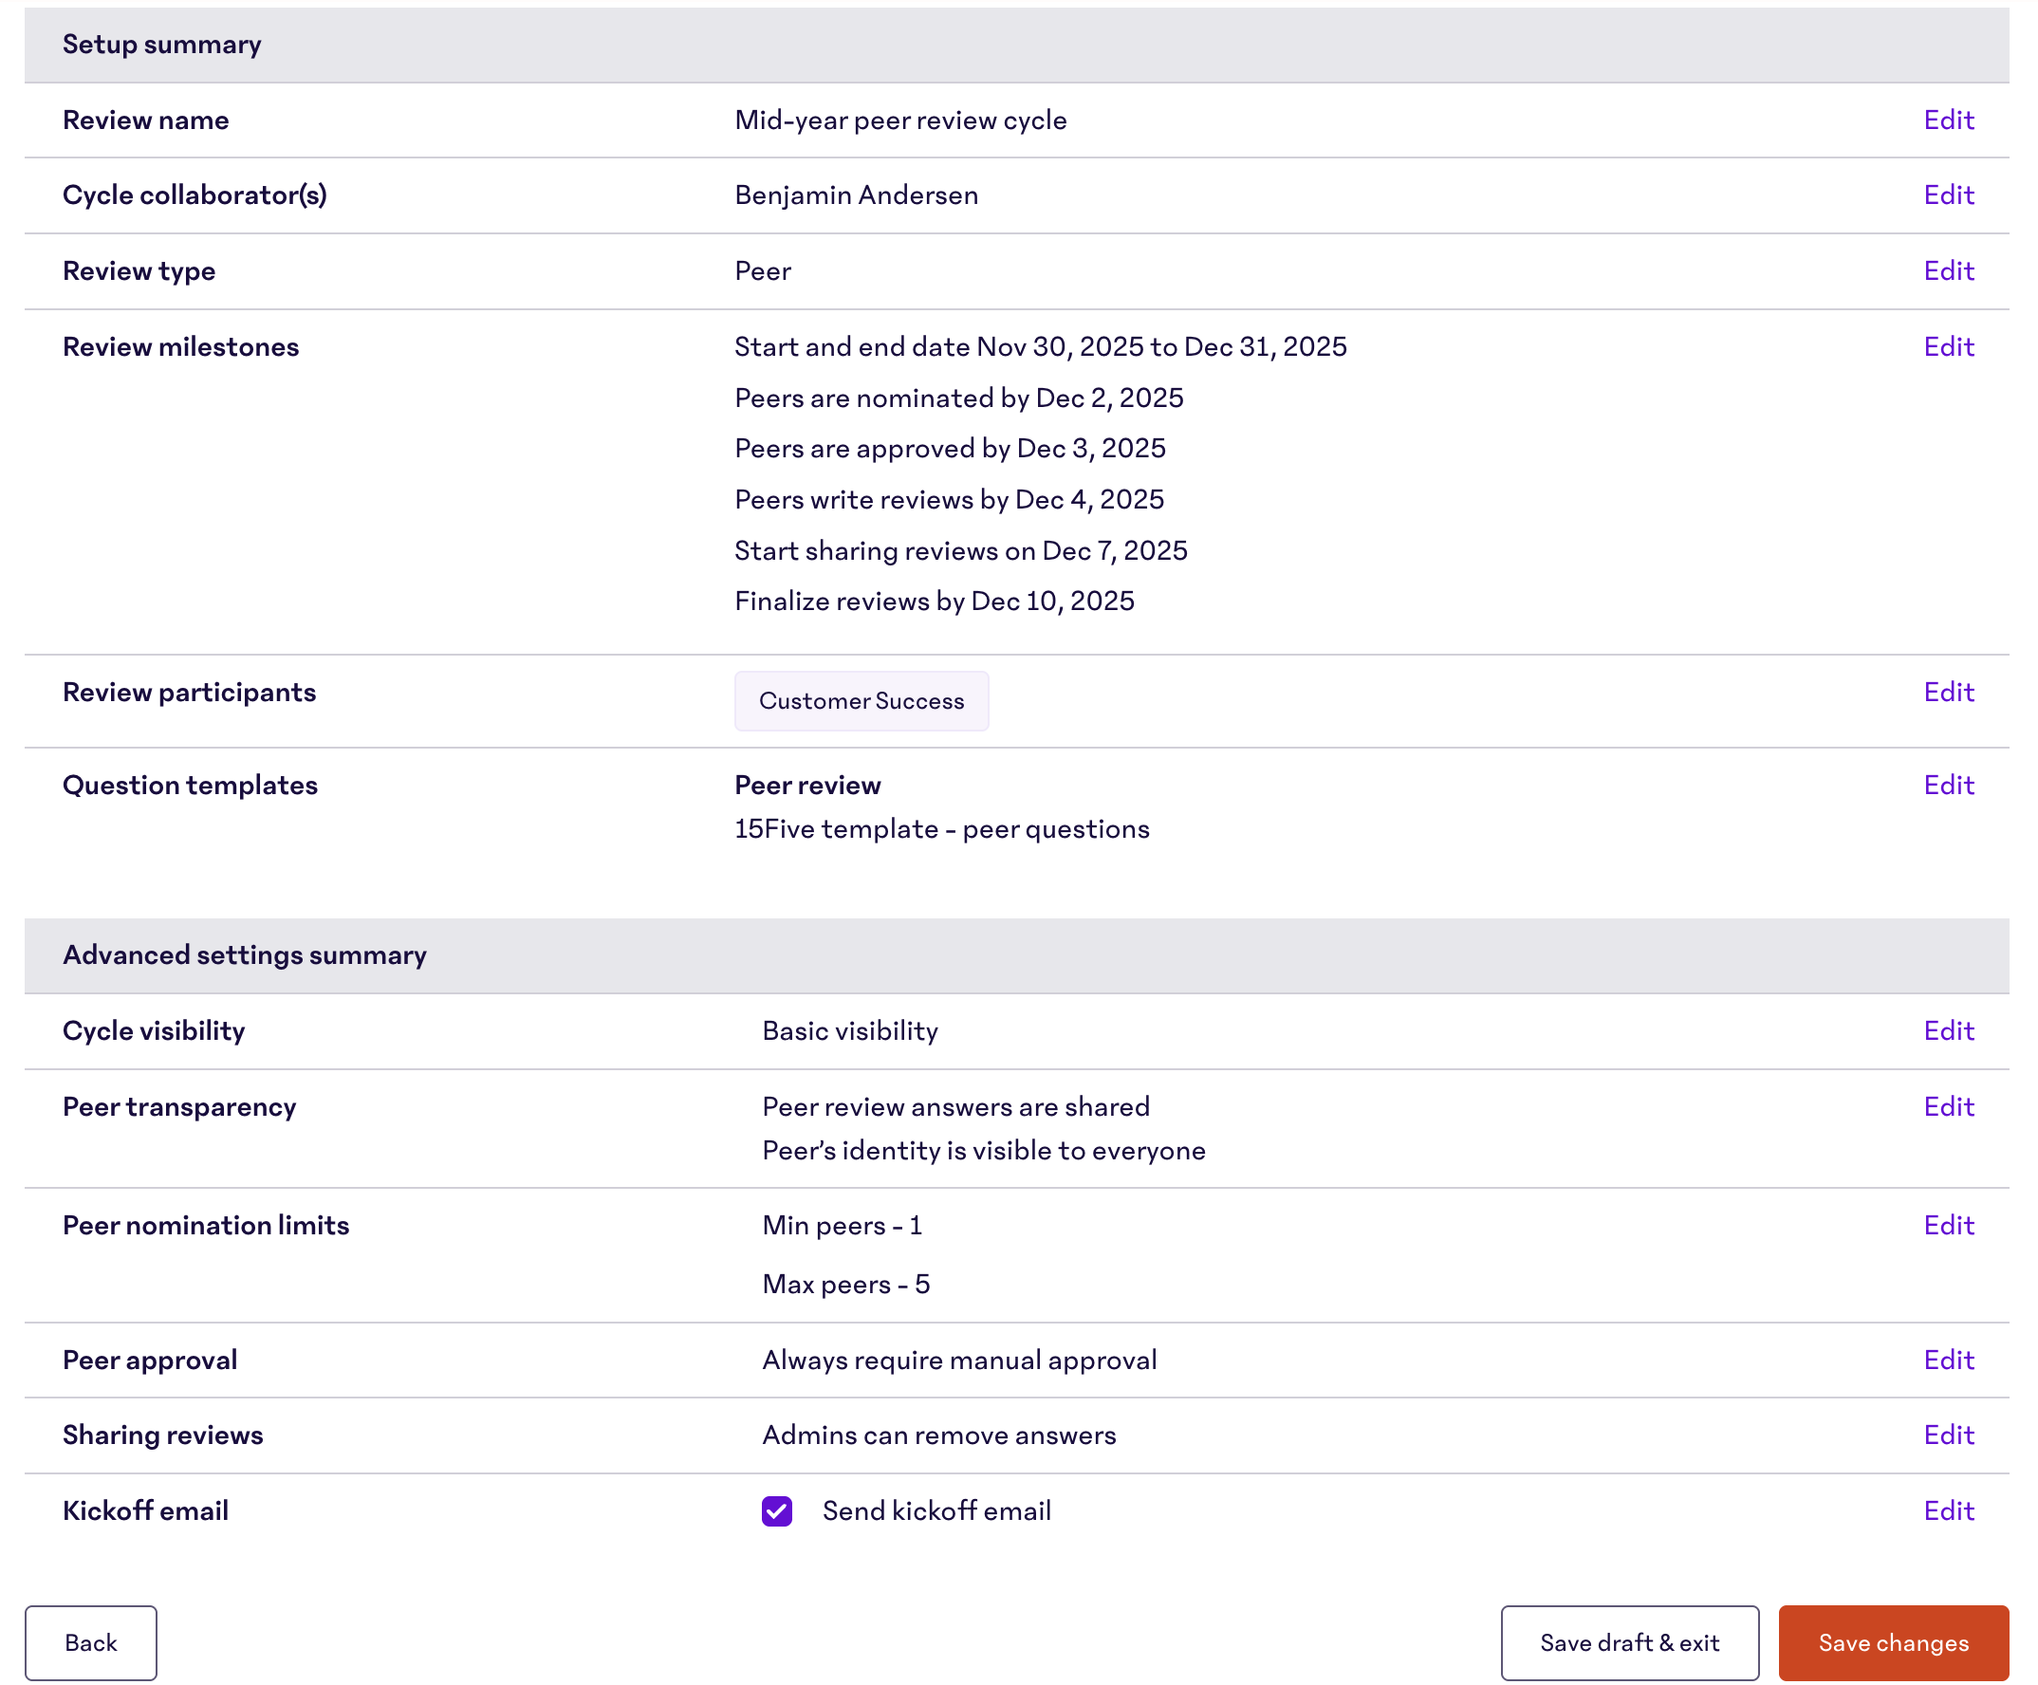This screenshot has width=2038, height=1685.
Task: Edit the Review type setting
Action: [1948, 270]
